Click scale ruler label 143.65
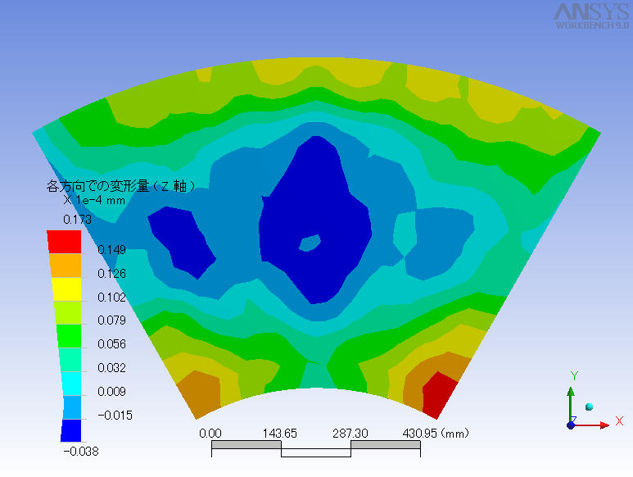 [x=280, y=434]
